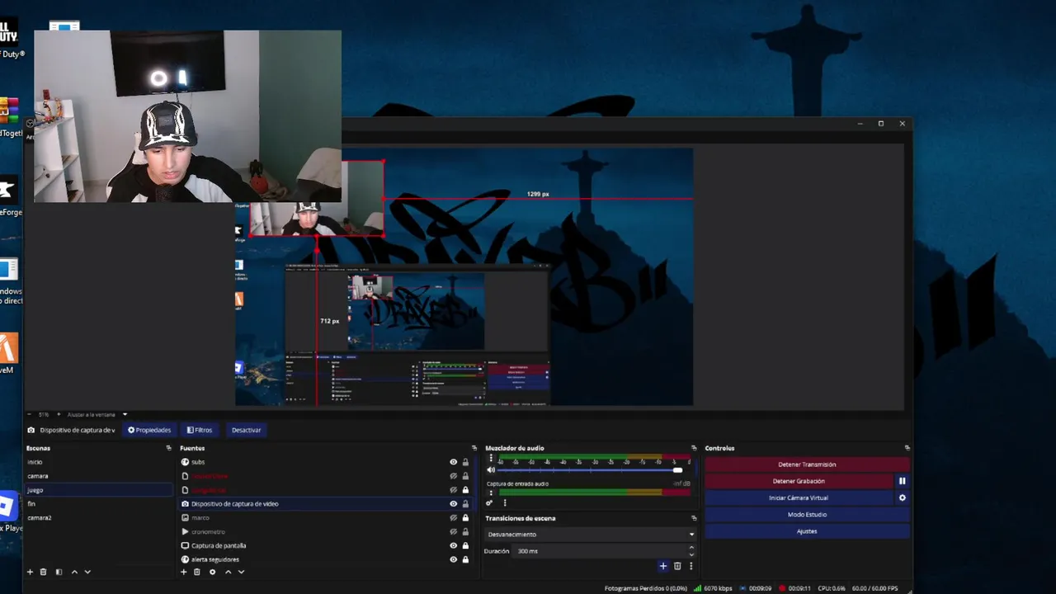Open Propiedades of the selected source

148,430
